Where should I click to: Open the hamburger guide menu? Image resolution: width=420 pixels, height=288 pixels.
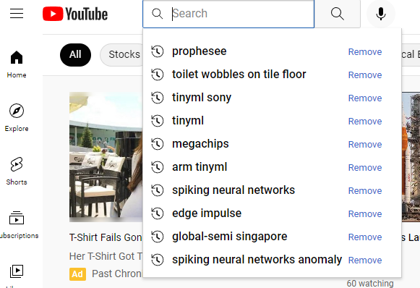coord(17,14)
